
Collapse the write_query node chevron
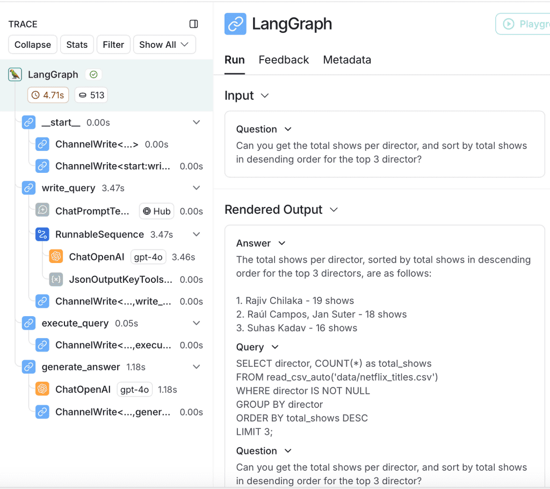[197, 188]
